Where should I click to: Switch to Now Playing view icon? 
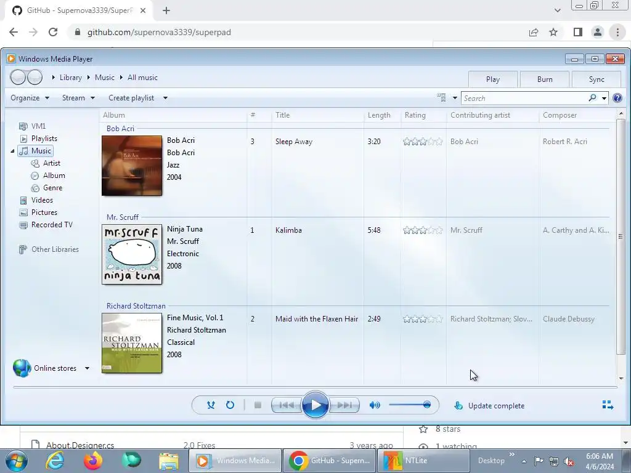pyautogui.click(x=608, y=405)
